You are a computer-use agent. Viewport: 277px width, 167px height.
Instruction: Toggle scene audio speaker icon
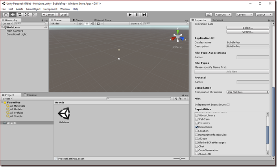[x=92, y=24]
